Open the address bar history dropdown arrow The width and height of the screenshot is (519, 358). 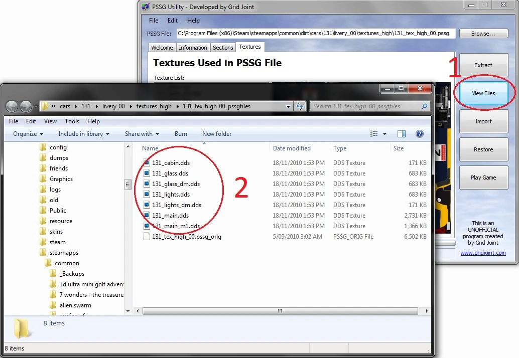pyautogui.click(x=288, y=106)
